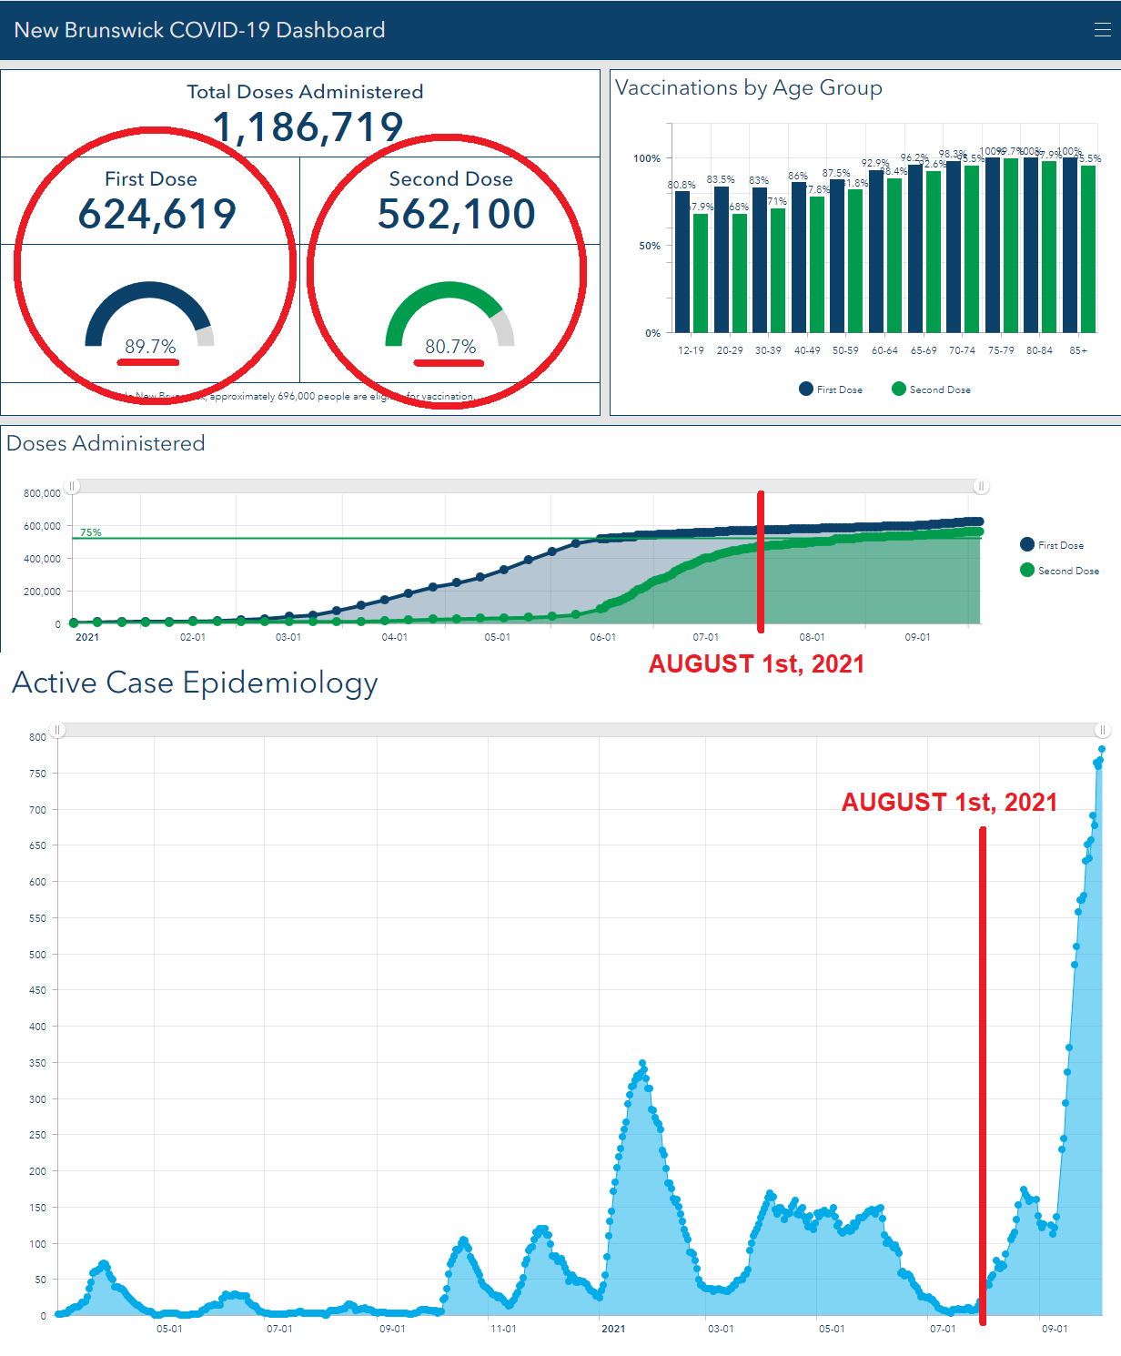This screenshot has height=1356, width=1121.
Task: Hide Second Dose series in Doses Administered legend
Action: [x=1059, y=571]
